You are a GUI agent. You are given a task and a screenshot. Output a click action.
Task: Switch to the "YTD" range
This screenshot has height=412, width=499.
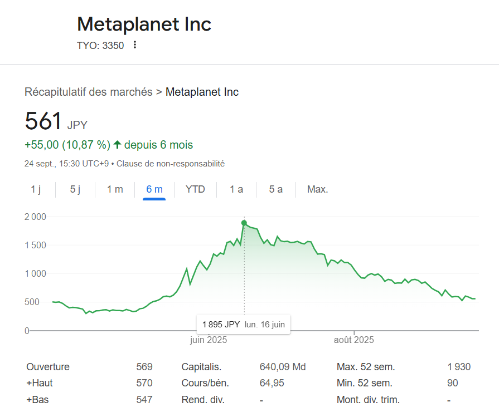(195, 189)
